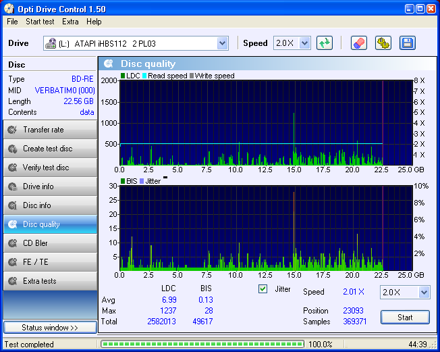This screenshot has width=440, height=352.
Task: Open the Extra menu
Action: click(70, 22)
